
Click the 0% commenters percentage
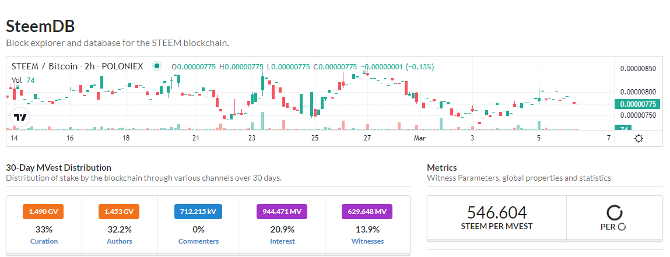(198, 229)
